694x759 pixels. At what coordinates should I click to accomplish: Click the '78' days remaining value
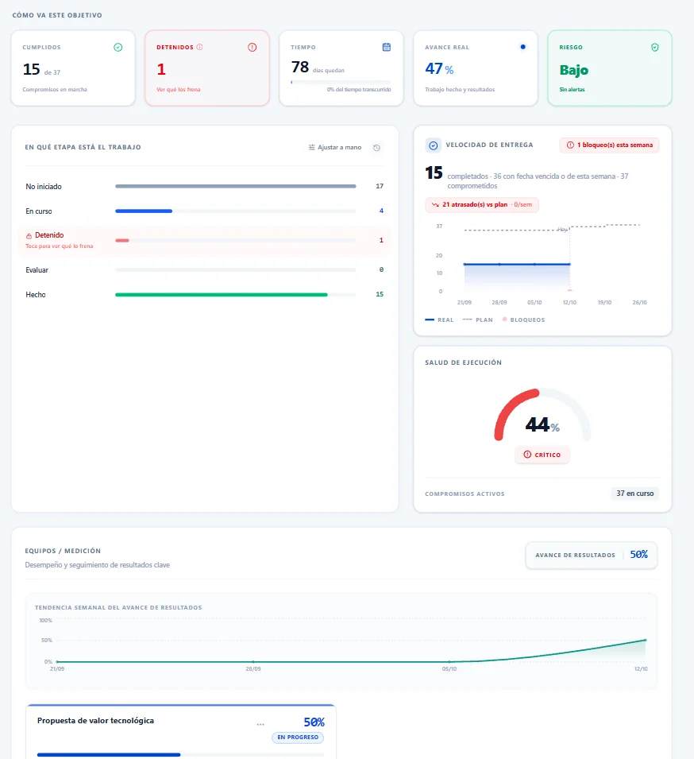coord(300,67)
